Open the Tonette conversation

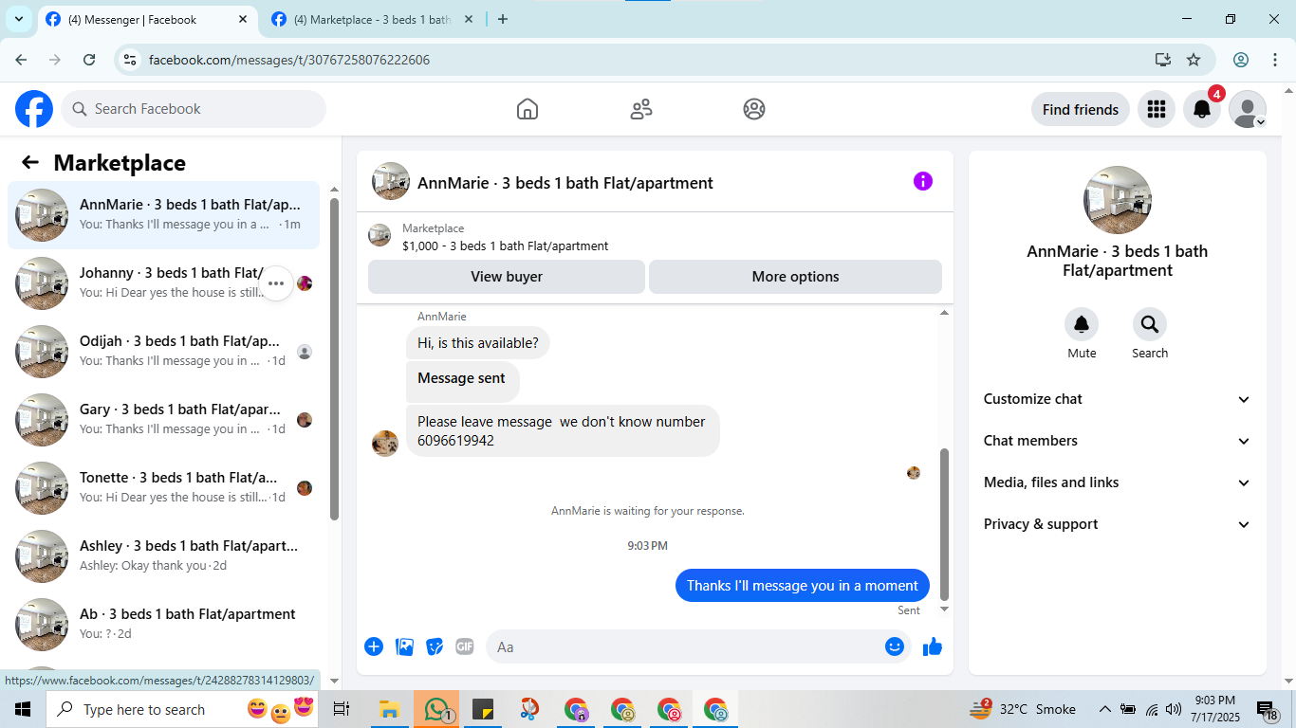click(163, 488)
